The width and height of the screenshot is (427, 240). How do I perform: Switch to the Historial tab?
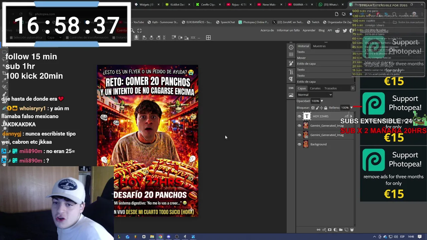[303, 46]
